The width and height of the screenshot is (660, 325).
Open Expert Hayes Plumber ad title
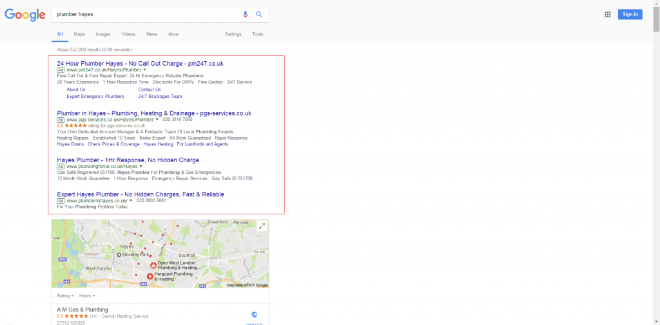pos(141,194)
